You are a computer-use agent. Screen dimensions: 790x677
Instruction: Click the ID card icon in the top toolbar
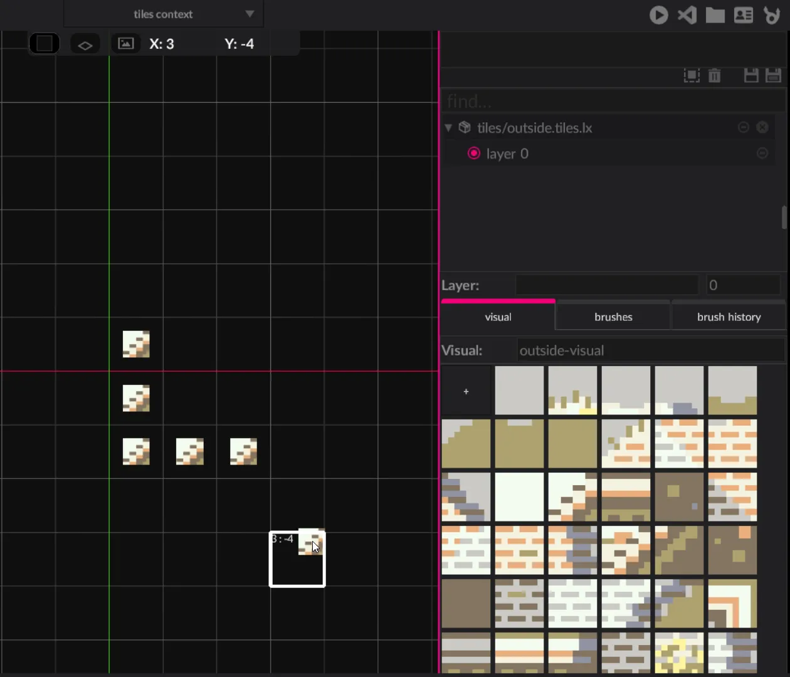[744, 14]
